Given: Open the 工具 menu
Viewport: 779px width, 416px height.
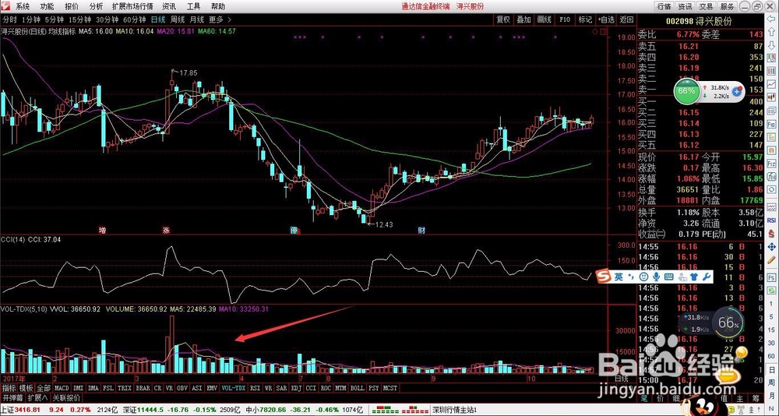Looking at the screenshot, I should (194, 6).
